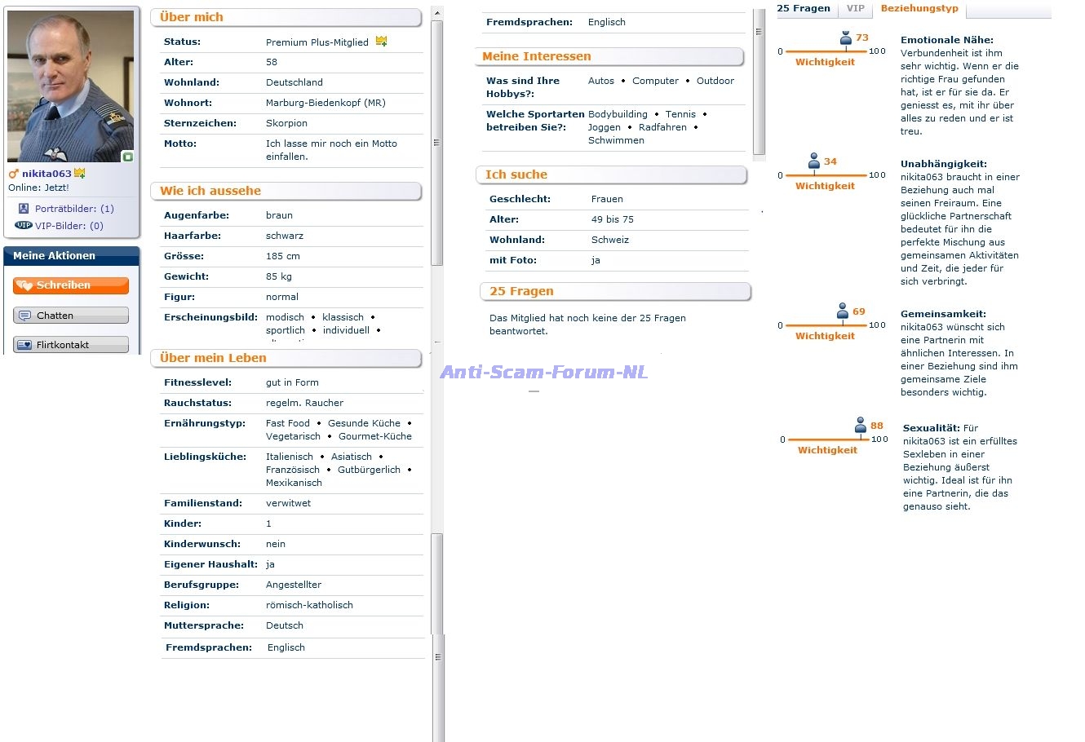This screenshot has width=1085, height=742.
Task: Click the Flirtkontakt card icon
Action: pyautogui.click(x=24, y=345)
